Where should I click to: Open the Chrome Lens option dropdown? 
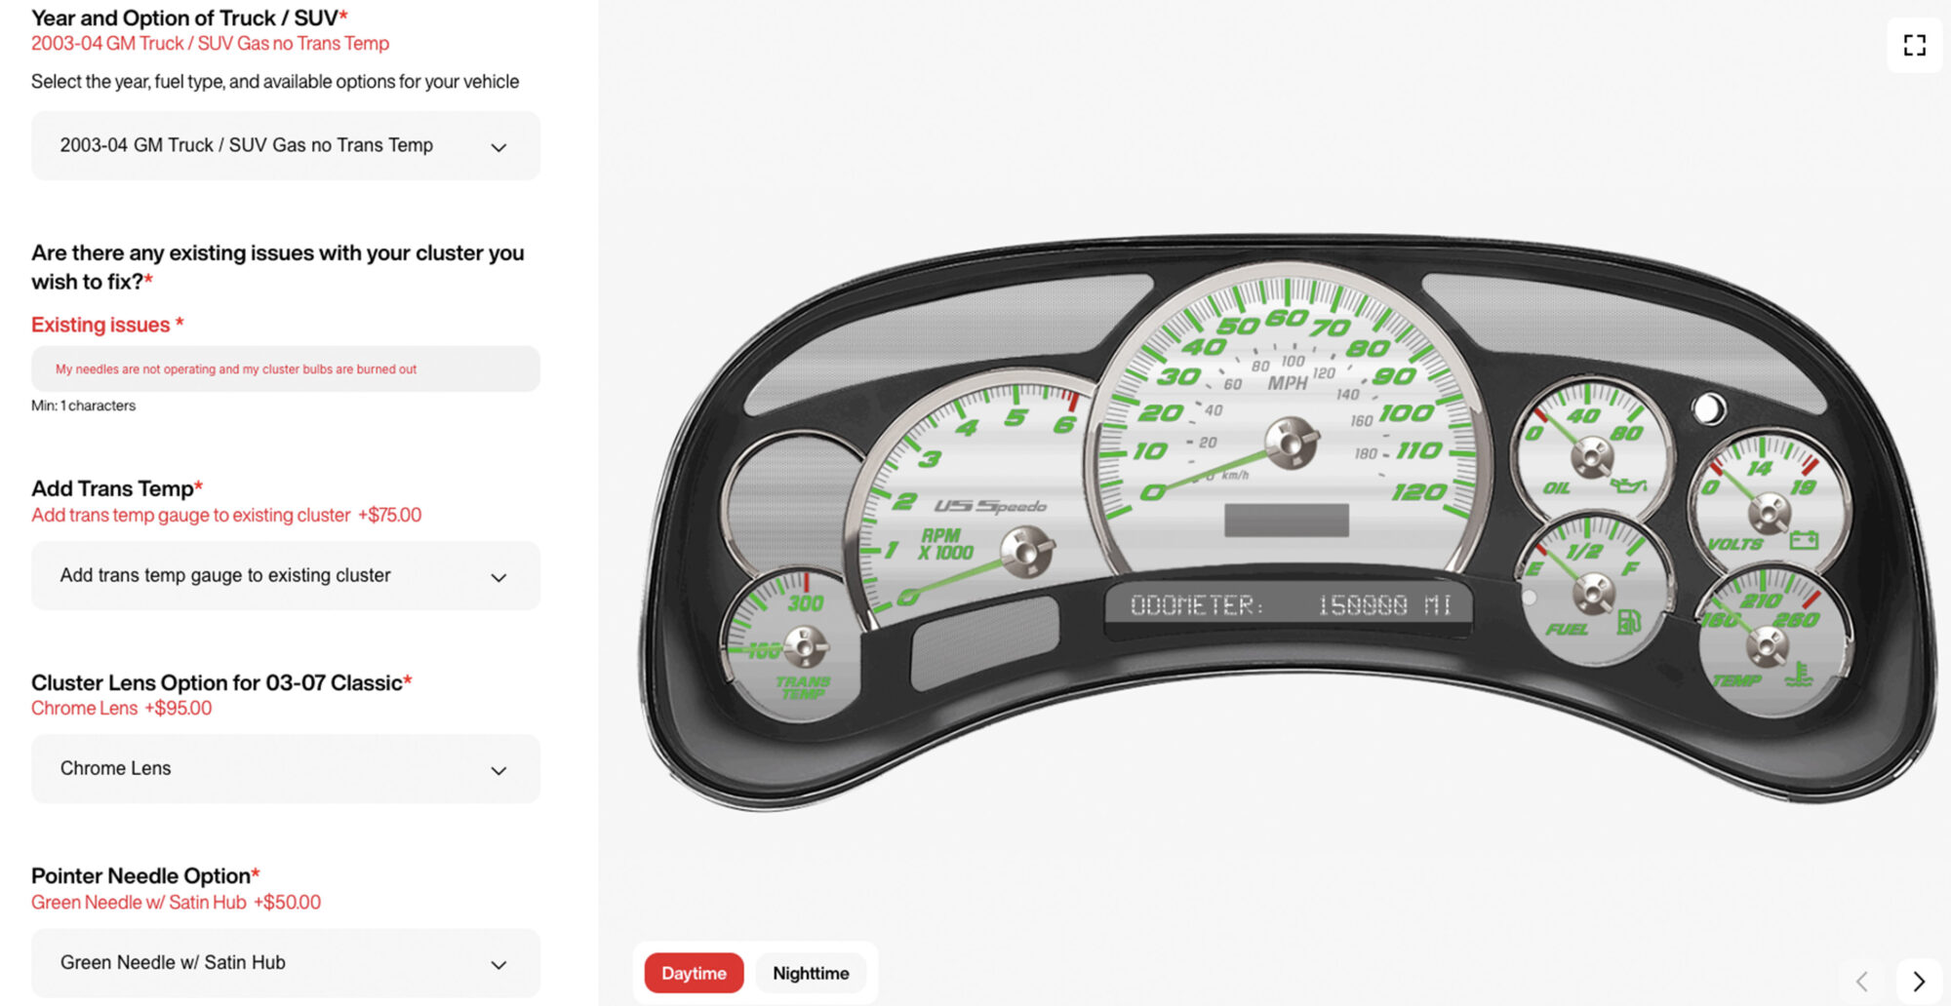pos(285,769)
